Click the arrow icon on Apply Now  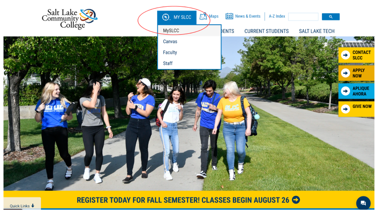pos(345,73)
